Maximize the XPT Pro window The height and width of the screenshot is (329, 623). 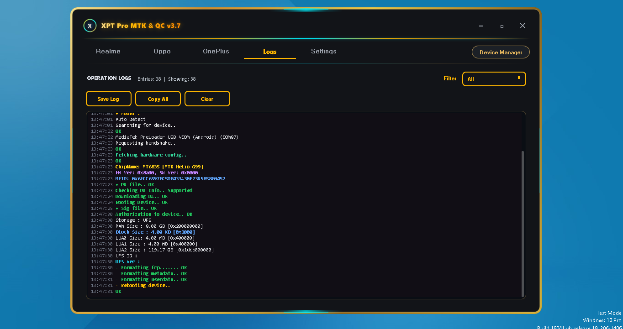(502, 26)
